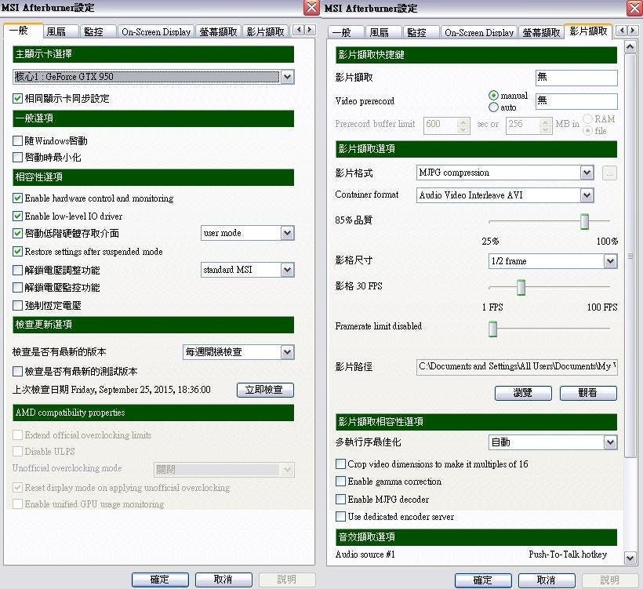This screenshot has height=589, width=643.
Task: Click the Video prerecord hotkey input field
Action: [x=576, y=101]
